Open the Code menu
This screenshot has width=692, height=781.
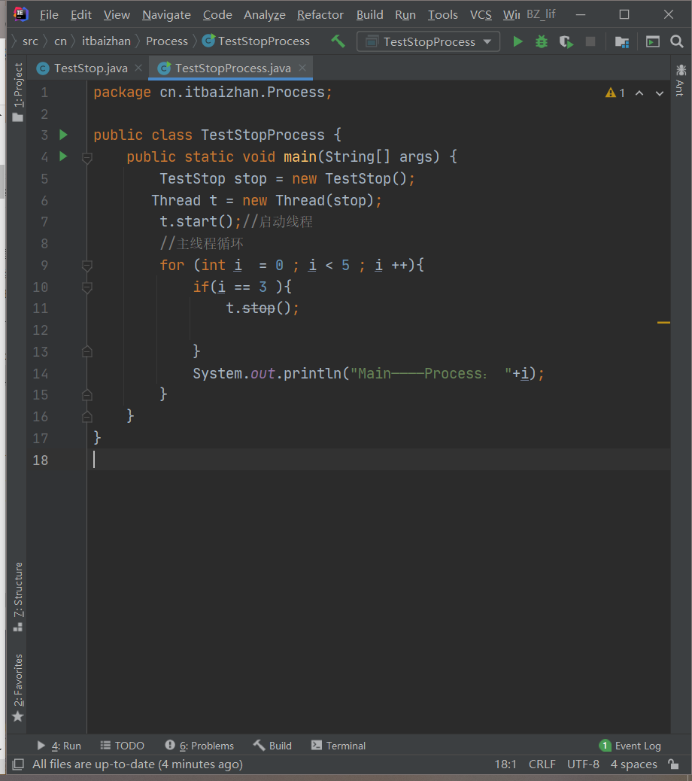click(x=217, y=15)
